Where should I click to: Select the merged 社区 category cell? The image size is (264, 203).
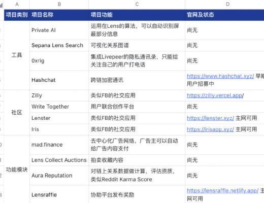(17, 113)
